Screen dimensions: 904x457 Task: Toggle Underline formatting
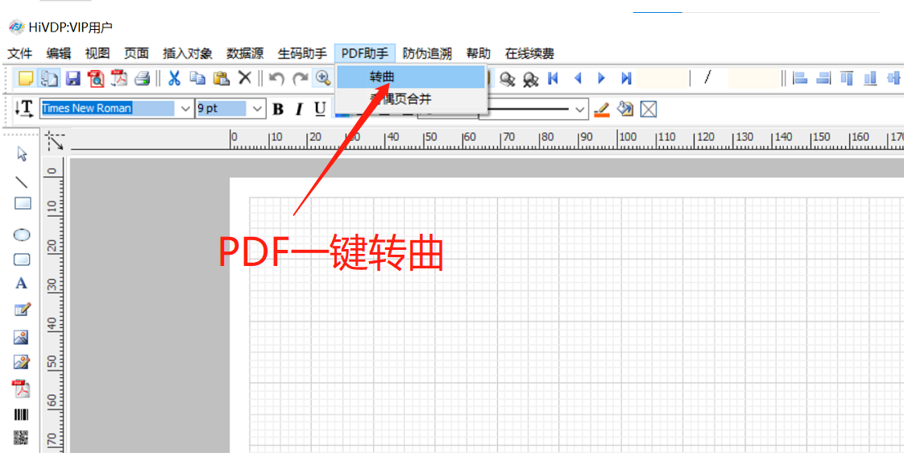coord(320,109)
